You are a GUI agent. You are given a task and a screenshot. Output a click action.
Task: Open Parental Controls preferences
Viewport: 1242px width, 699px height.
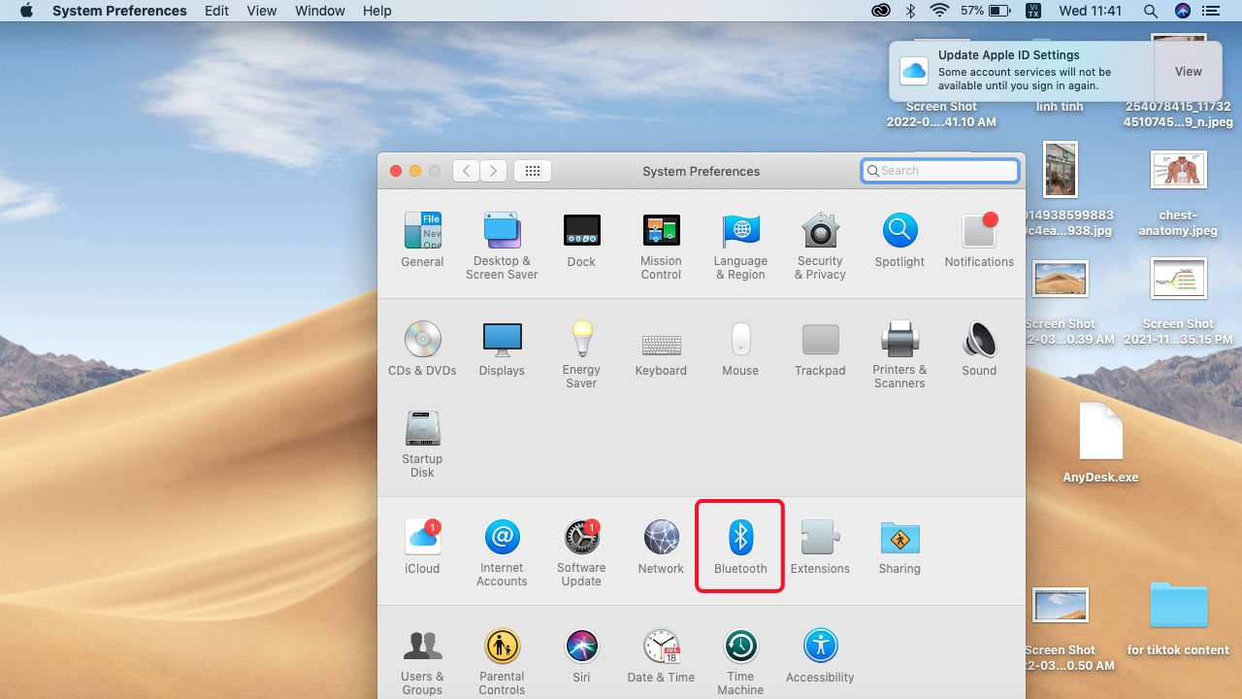tap(502, 661)
